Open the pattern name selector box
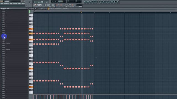The image size is (177, 99). coord(79,5)
